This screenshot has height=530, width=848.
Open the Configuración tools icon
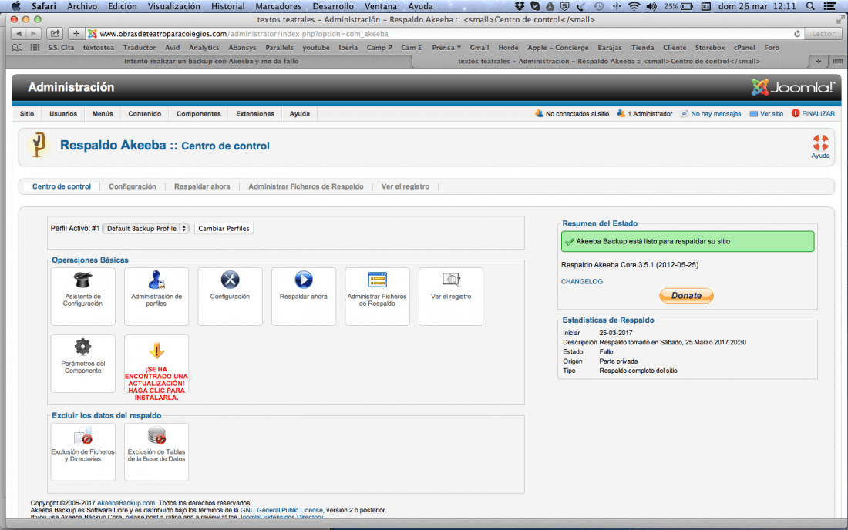coord(230,280)
